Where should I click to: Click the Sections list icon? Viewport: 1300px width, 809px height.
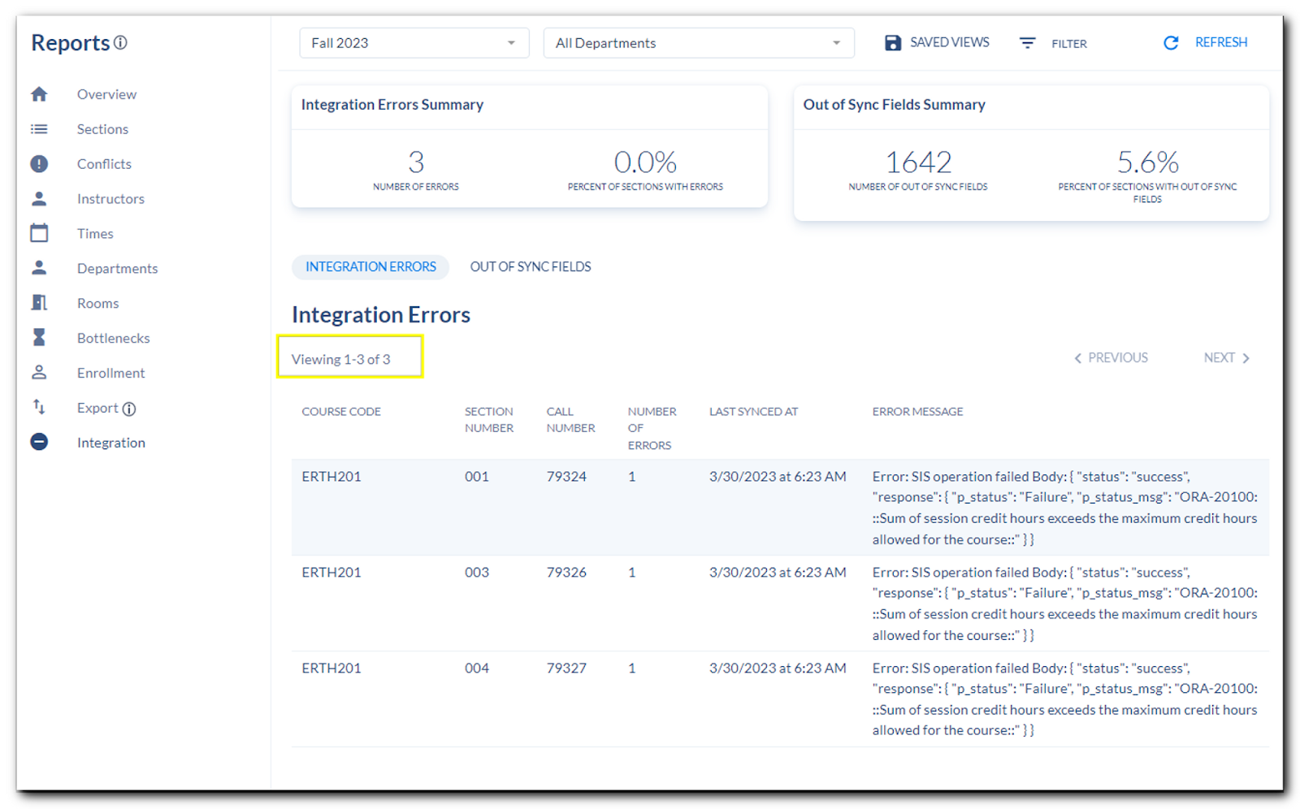coord(39,129)
